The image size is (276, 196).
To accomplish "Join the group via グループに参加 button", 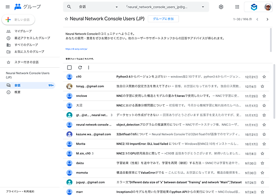I will click(x=163, y=19).
